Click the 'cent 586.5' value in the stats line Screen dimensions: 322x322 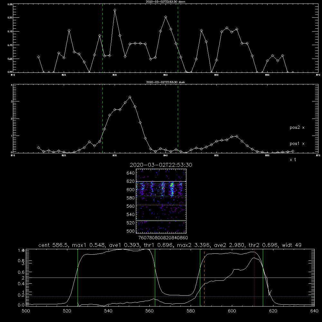click(53, 245)
